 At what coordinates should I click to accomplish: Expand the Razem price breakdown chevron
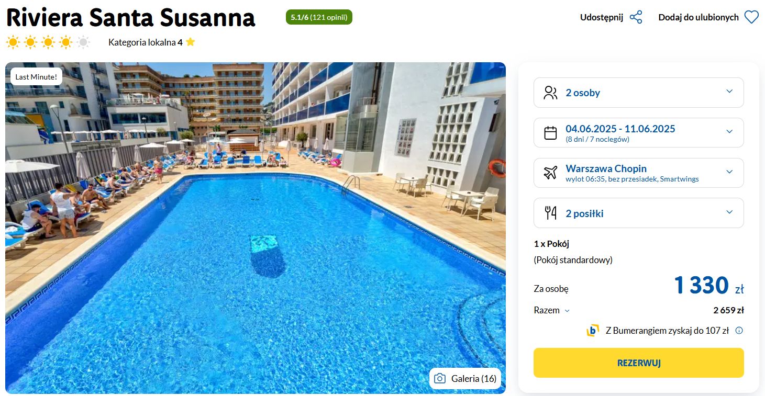[567, 311]
